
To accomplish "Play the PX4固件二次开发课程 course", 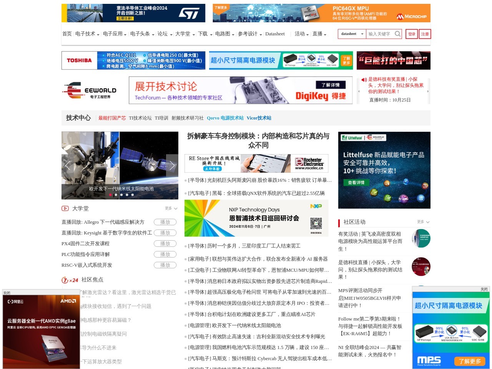I will tap(165, 244).
